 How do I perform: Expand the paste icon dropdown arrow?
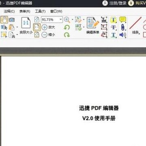[17, 27]
